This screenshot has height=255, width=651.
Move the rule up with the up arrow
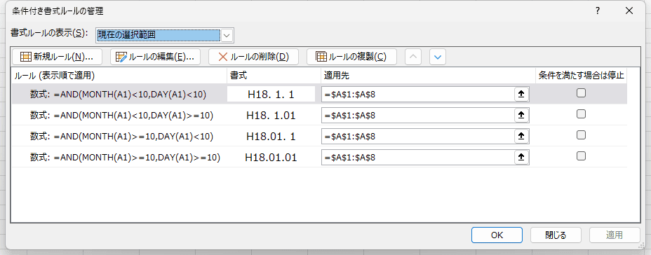click(x=413, y=57)
